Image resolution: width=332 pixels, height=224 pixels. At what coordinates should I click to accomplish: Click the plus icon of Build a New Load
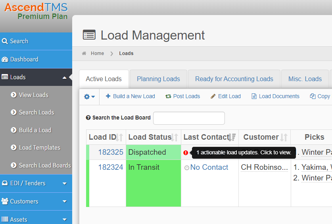pyautogui.click(x=108, y=96)
